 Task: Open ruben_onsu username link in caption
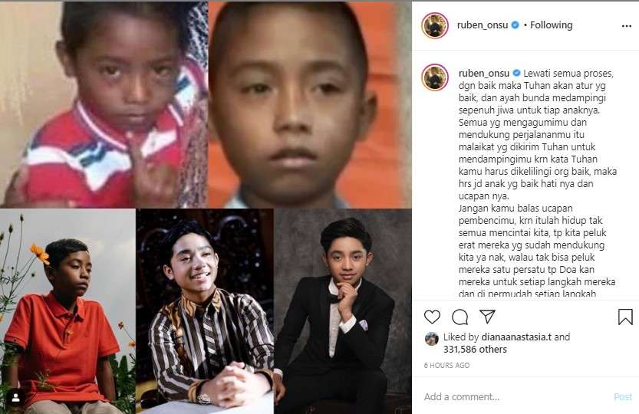click(x=484, y=74)
